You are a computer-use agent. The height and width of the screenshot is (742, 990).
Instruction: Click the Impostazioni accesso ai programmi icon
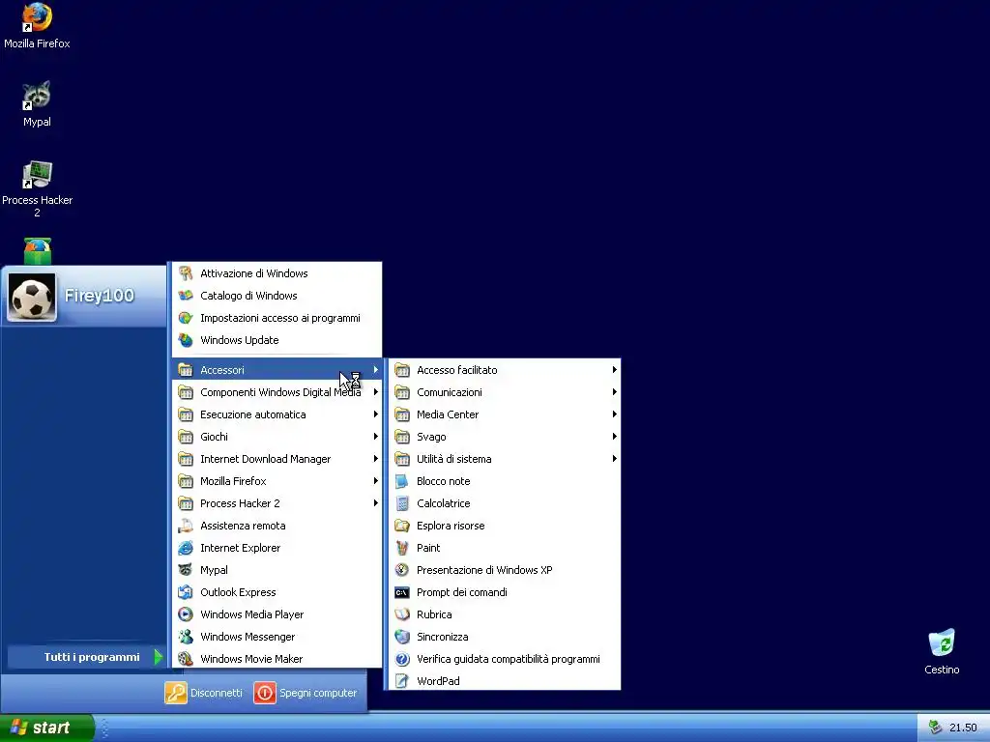[185, 317]
